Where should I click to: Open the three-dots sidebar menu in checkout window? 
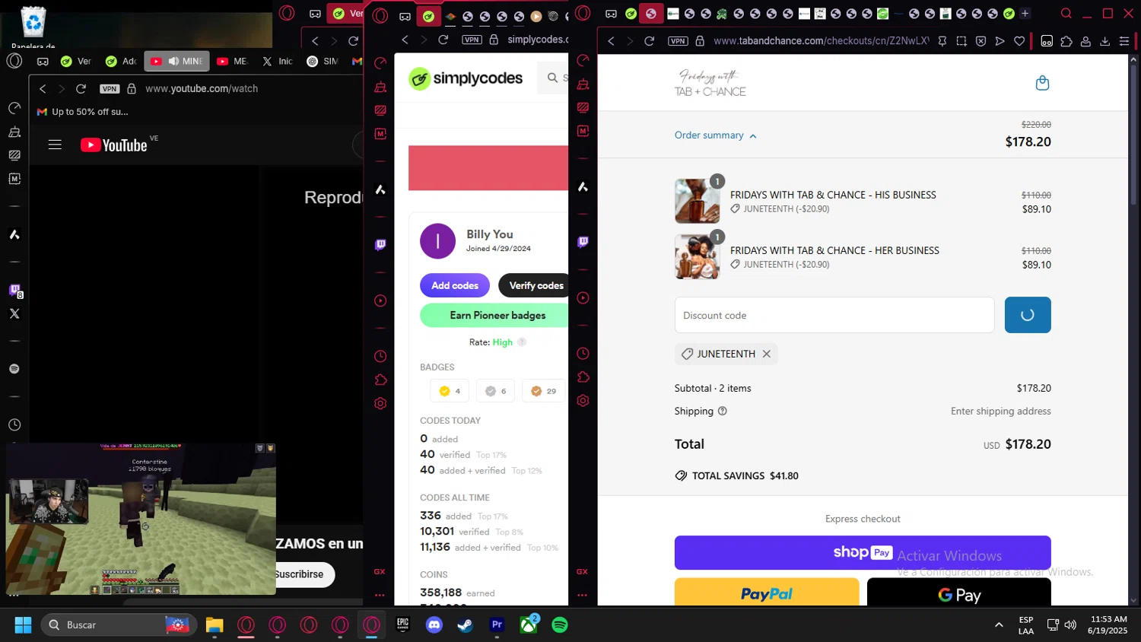(x=583, y=595)
